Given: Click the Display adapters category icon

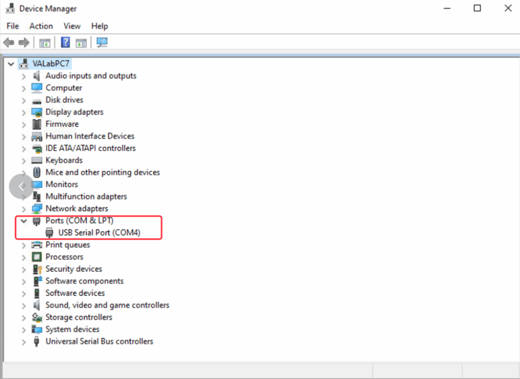Looking at the screenshot, I should click(37, 112).
